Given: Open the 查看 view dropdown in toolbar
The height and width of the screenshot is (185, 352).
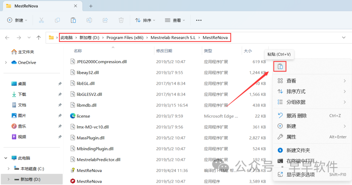Looking at the screenshot, I should point(175,20).
